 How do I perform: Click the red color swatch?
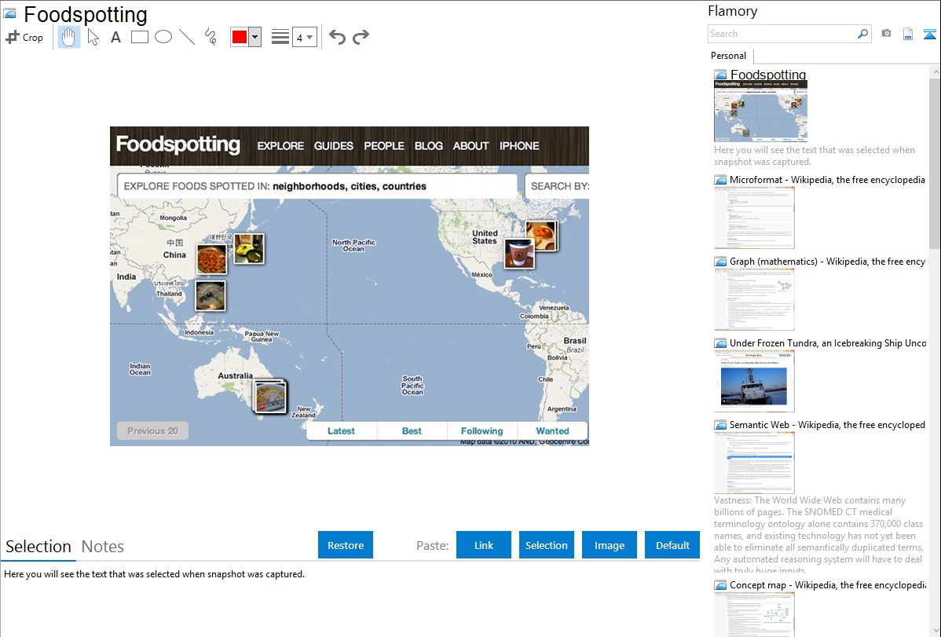tap(240, 37)
